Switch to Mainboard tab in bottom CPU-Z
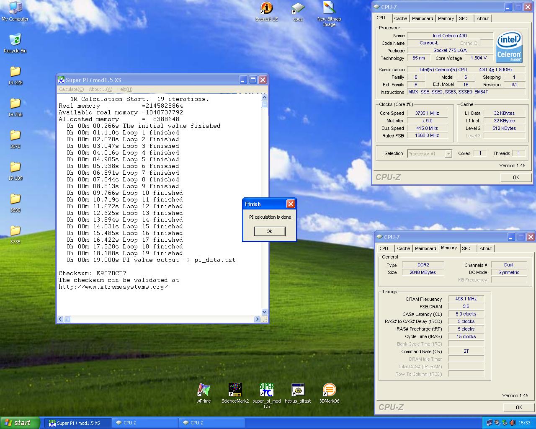Image resolution: width=536 pixels, height=429 pixels. pyautogui.click(x=425, y=248)
